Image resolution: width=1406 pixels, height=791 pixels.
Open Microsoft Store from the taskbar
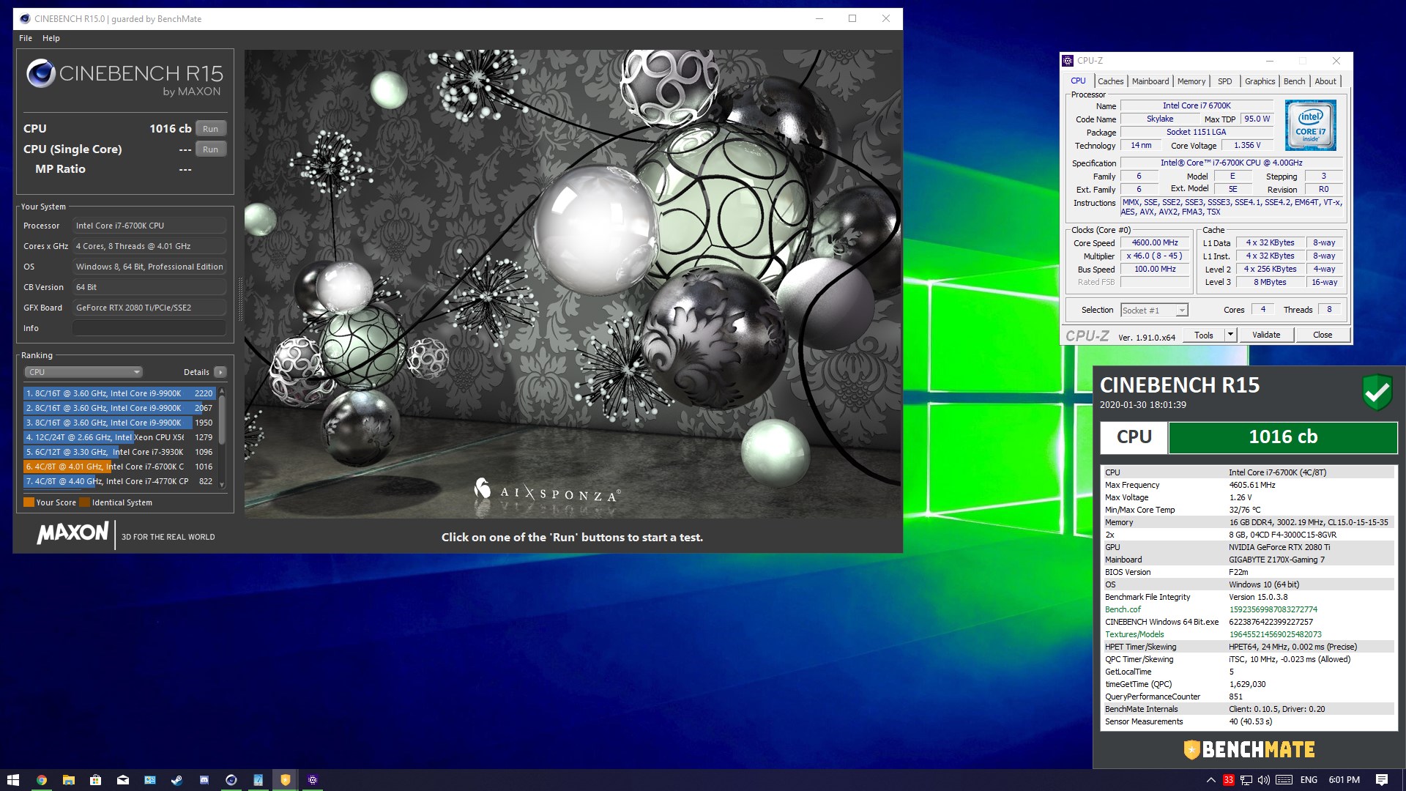tap(96, 780)
